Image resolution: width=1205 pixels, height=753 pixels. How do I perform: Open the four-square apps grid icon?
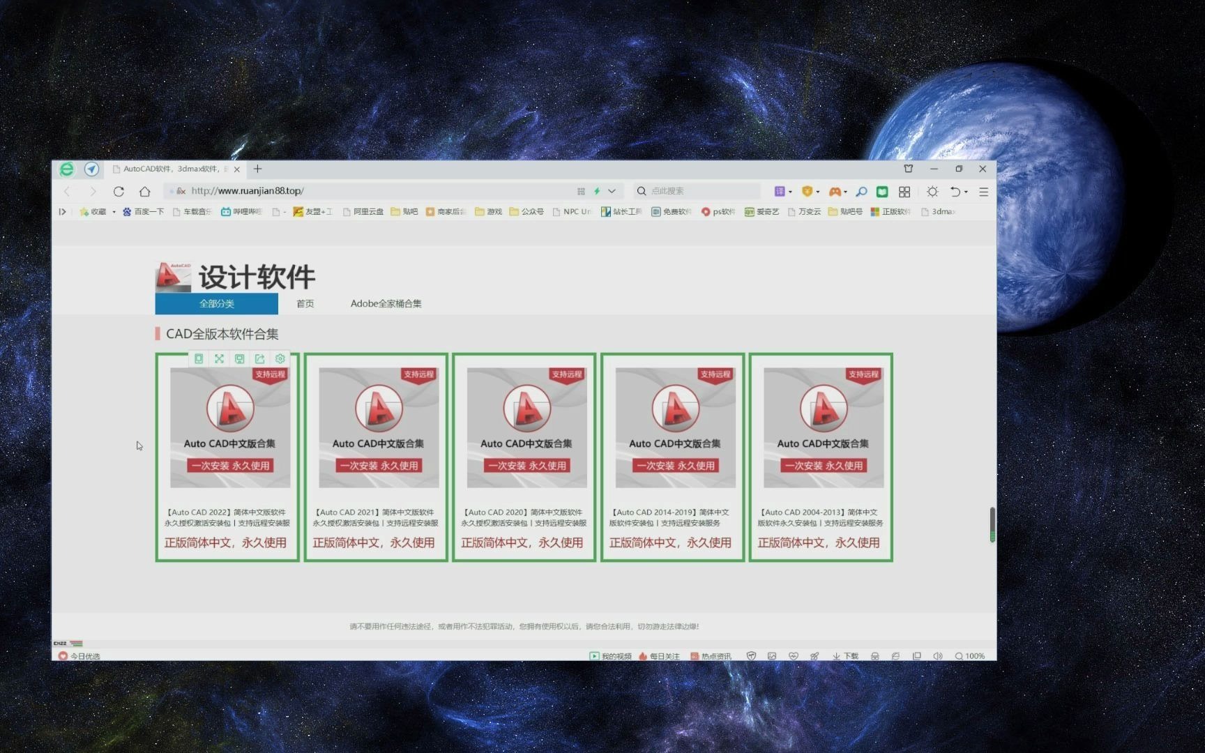pyautogui.click(x=904, y=191)
